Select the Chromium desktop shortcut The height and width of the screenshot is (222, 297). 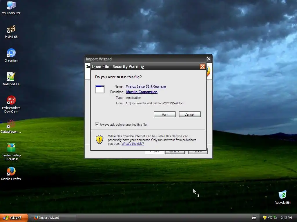pyautogui.click(x=11, y=55)
